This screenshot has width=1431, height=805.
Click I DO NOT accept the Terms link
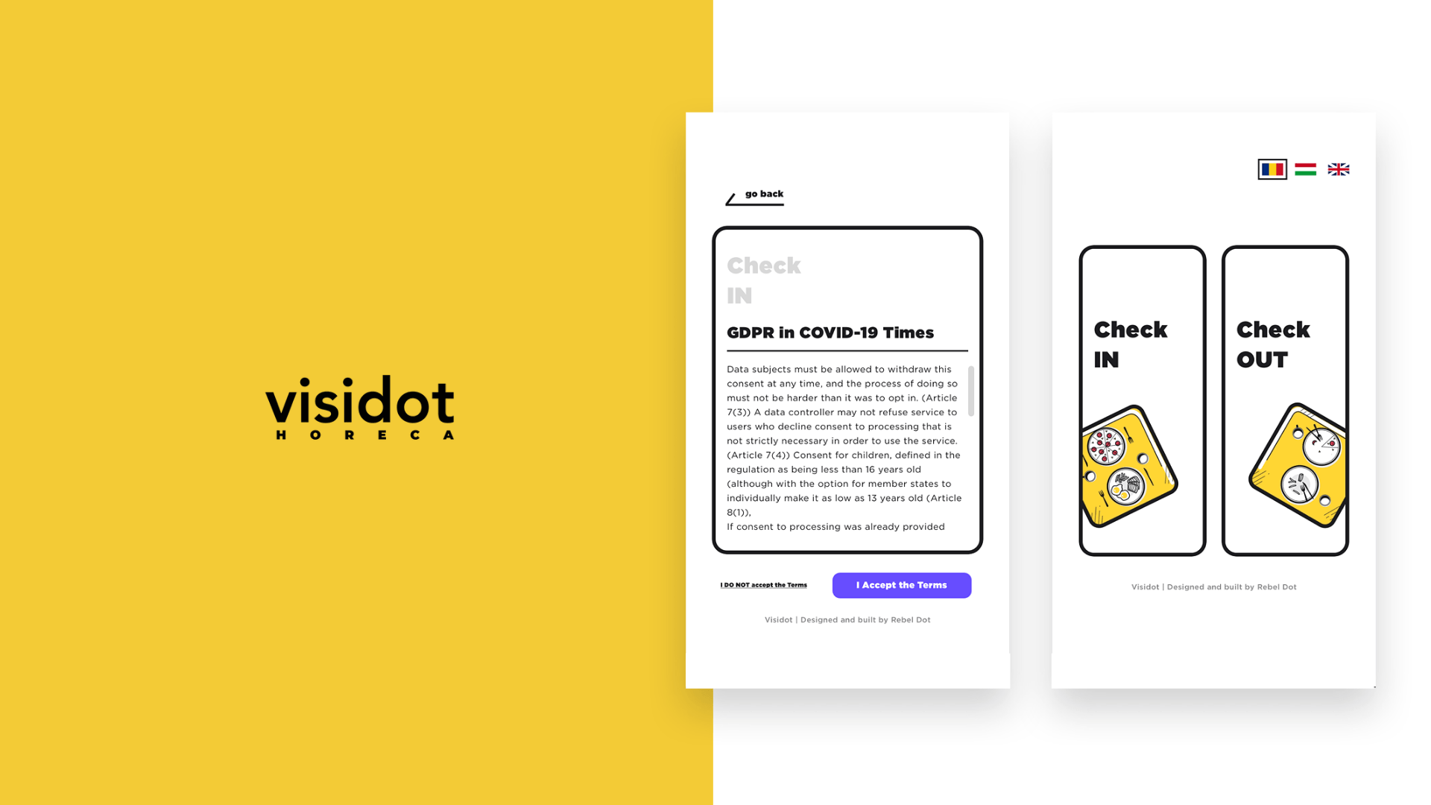764,584
